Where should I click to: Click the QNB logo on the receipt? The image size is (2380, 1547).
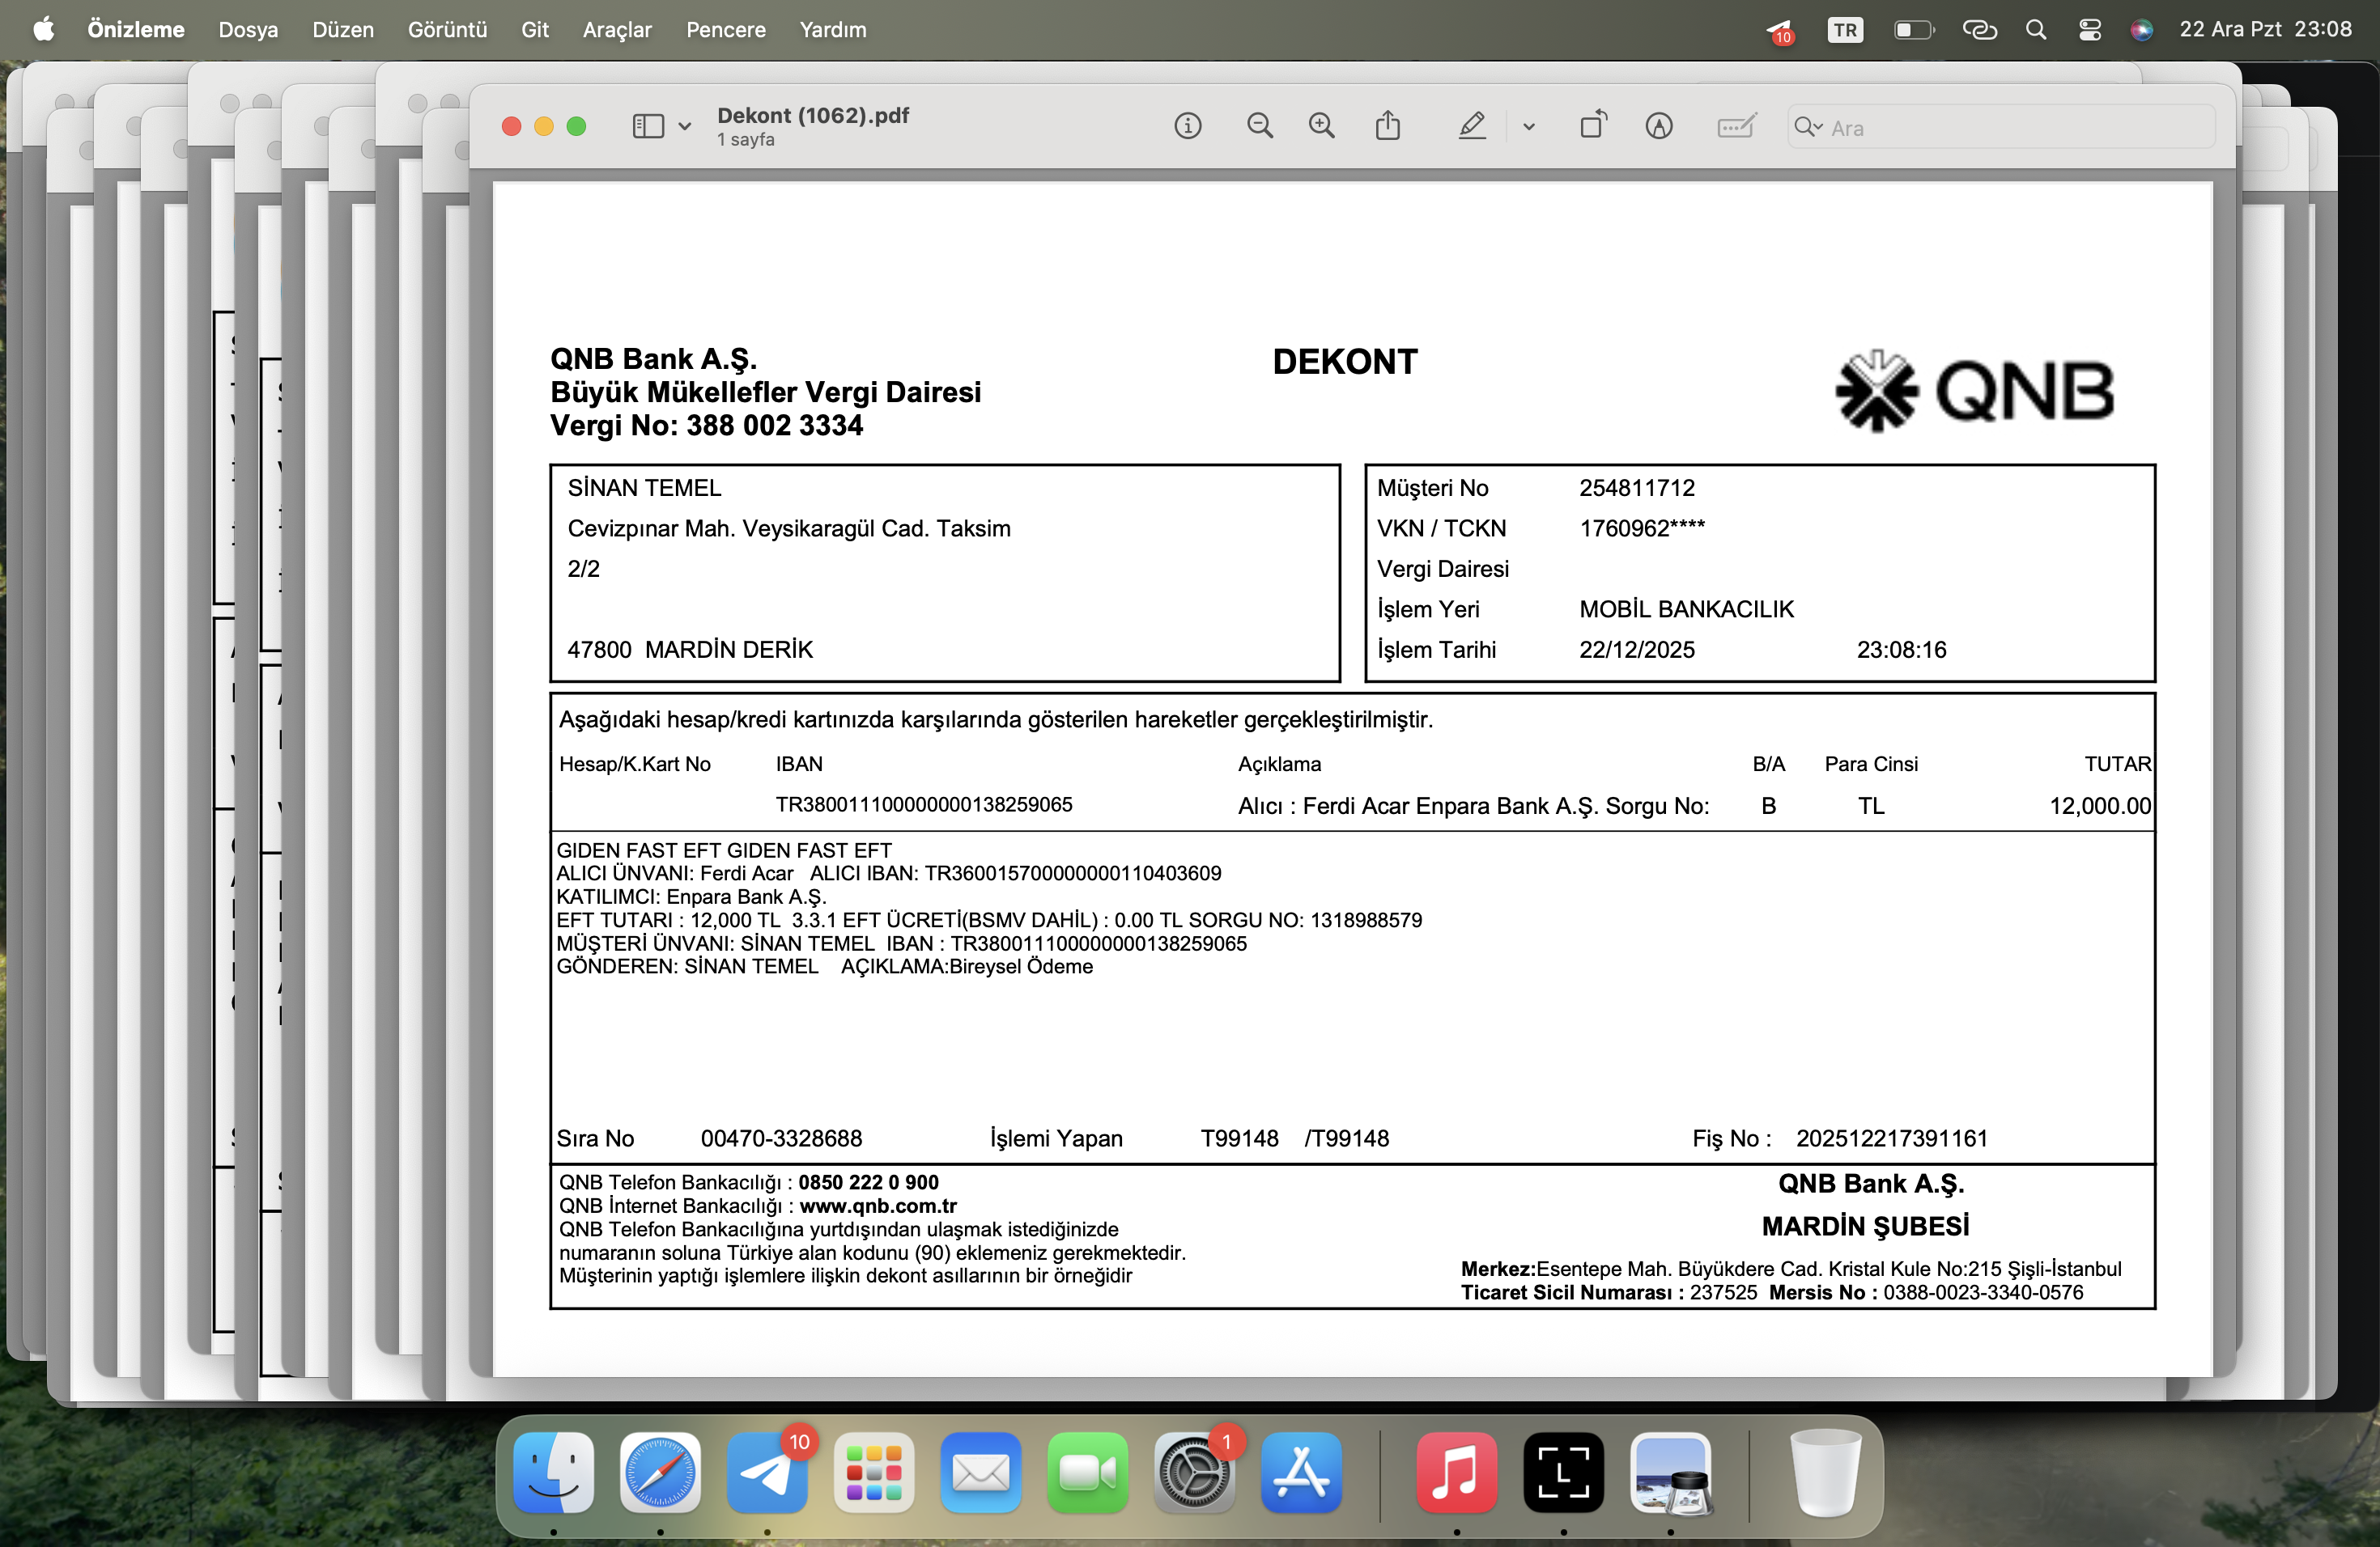pyautogui.click(x=1975, y=391)
